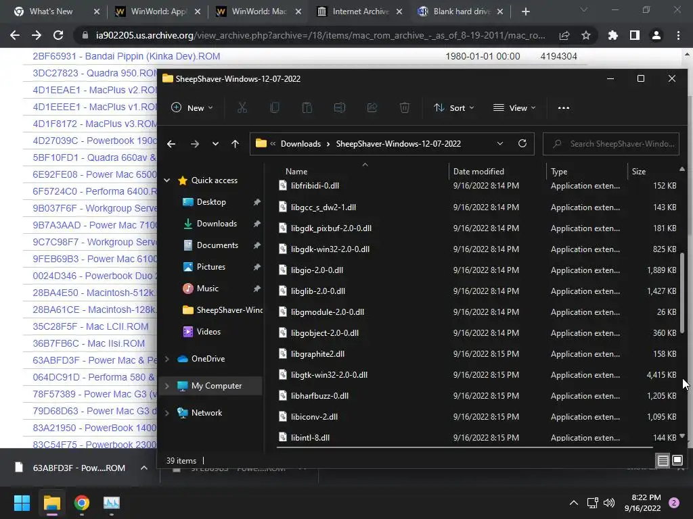Open the system monitor taskbar app
The height and width of the screenshot is (519, 693).
[x=112, y=503]
